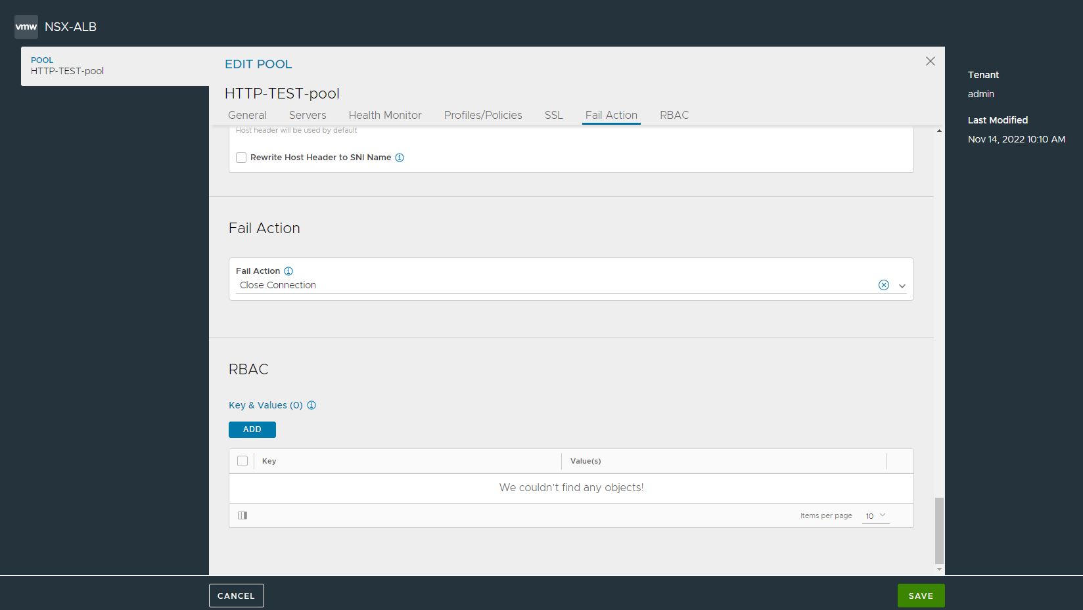Click the Key column header
Viewport: 1083px width, 610px height.
(x=269, y=461)
